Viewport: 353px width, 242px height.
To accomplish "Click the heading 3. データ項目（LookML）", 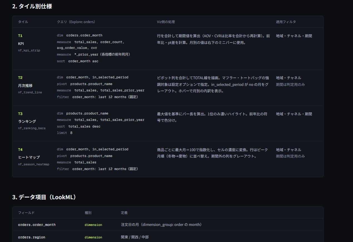I will point(44,197).
